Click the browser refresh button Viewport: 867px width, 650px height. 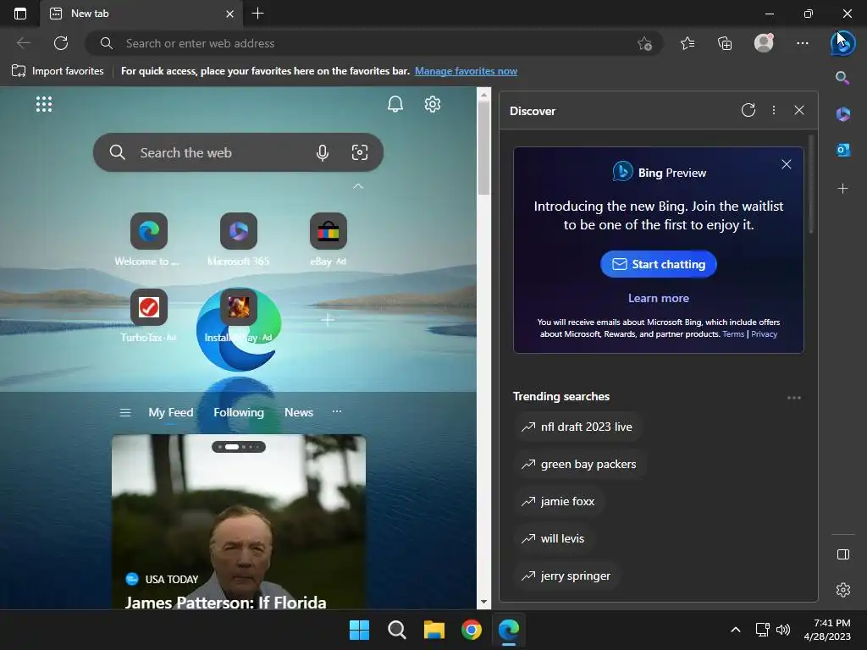click(x=61, y=43)
